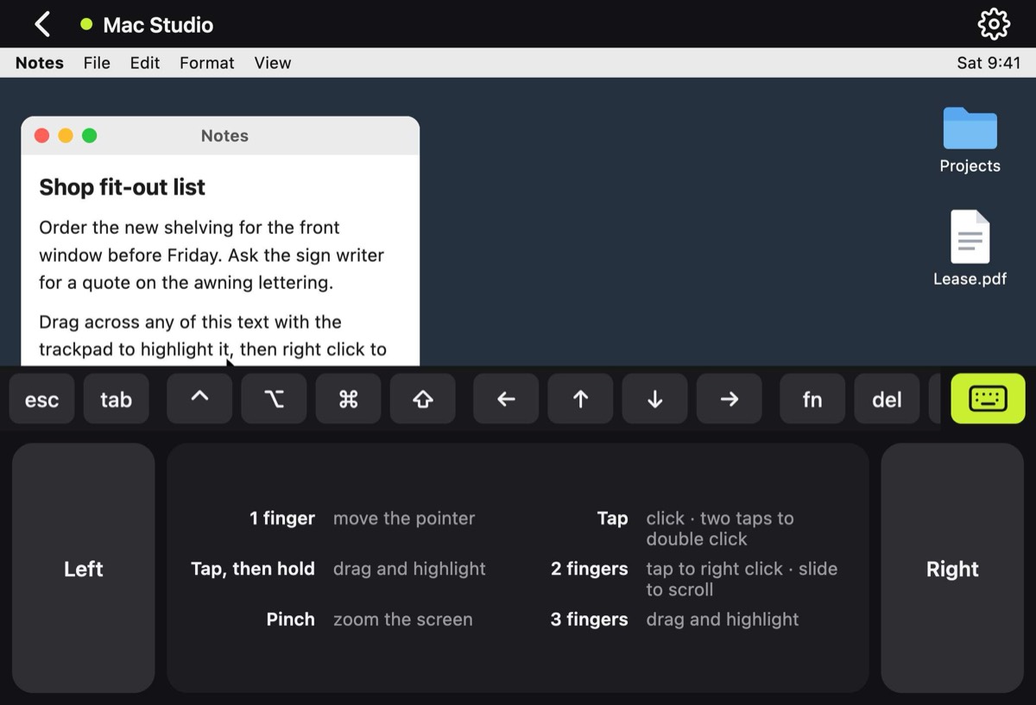Tap the right arrow key
Image resolution: width=1036 pixels, height=705 pixels.
pos(729,399)
